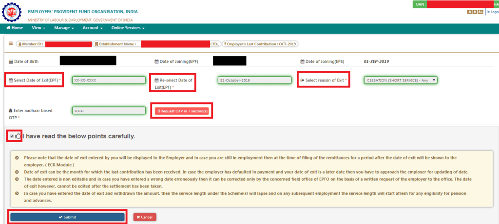The height and width of the screenshot is (224, 499).
Task: Toggle the 'I have read the below points' checkbox
Action: [x=12, y=136]
